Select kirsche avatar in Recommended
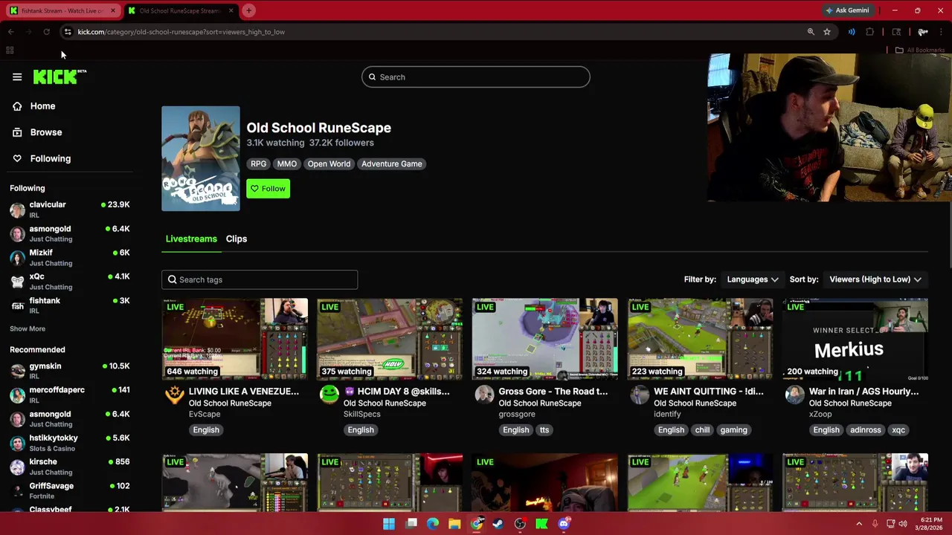The height and width of the screenshot is (535, 952). [17, 467]
